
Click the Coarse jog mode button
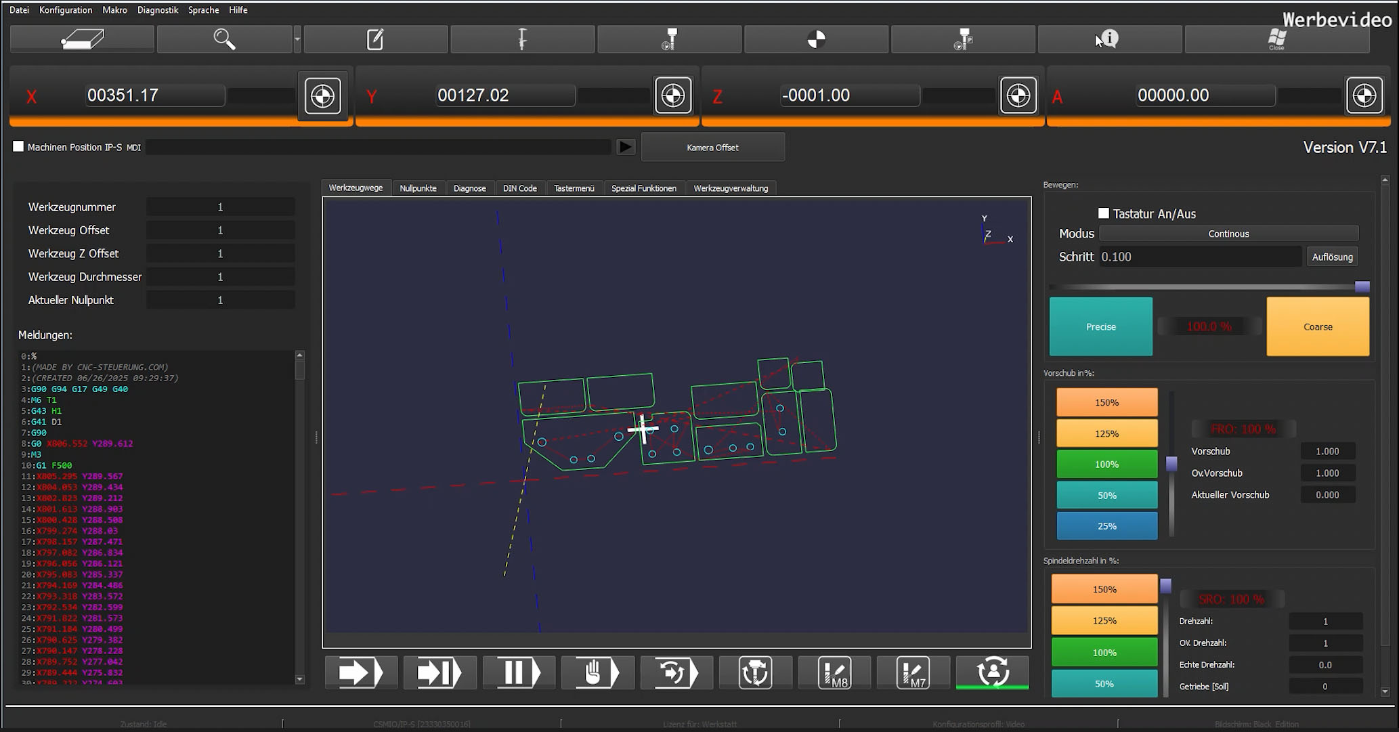1316,326
